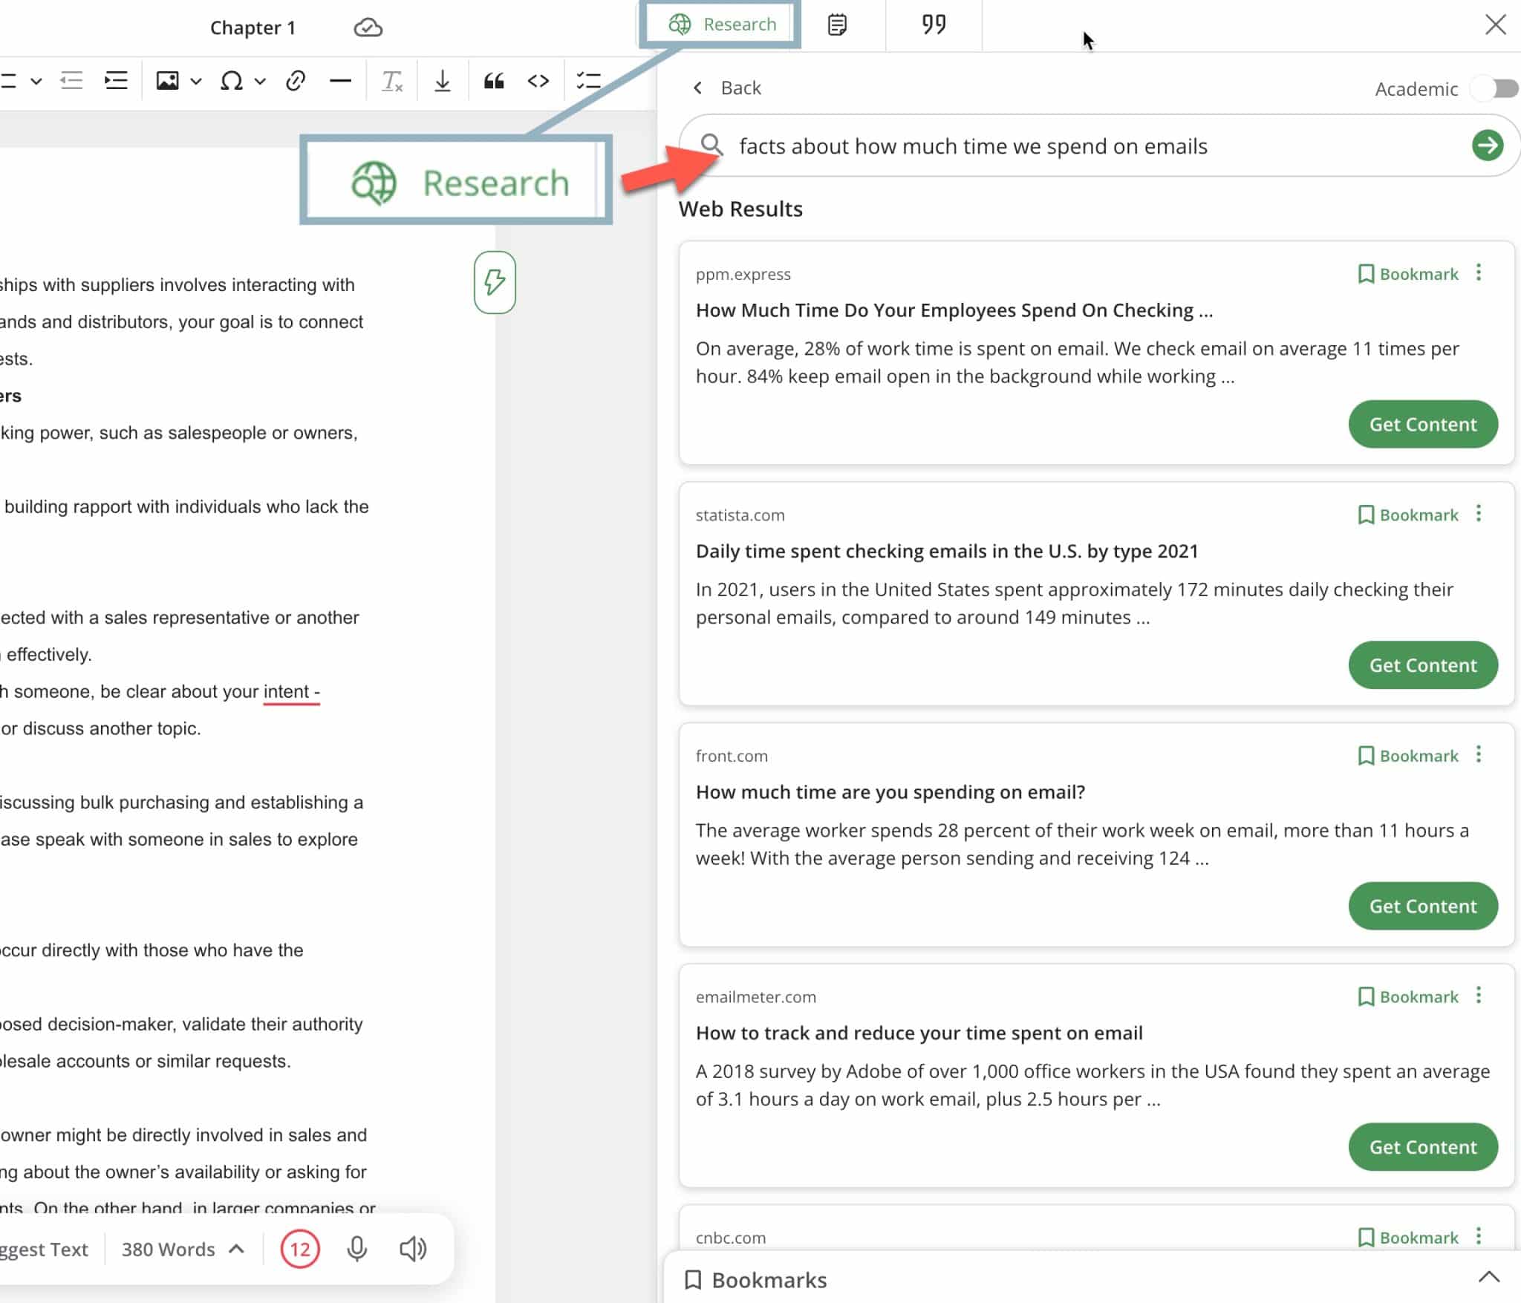Screen dimensions: 1521x1303
Task: Open the image insert dropdown arrow
Action: [x=195, y=80]
